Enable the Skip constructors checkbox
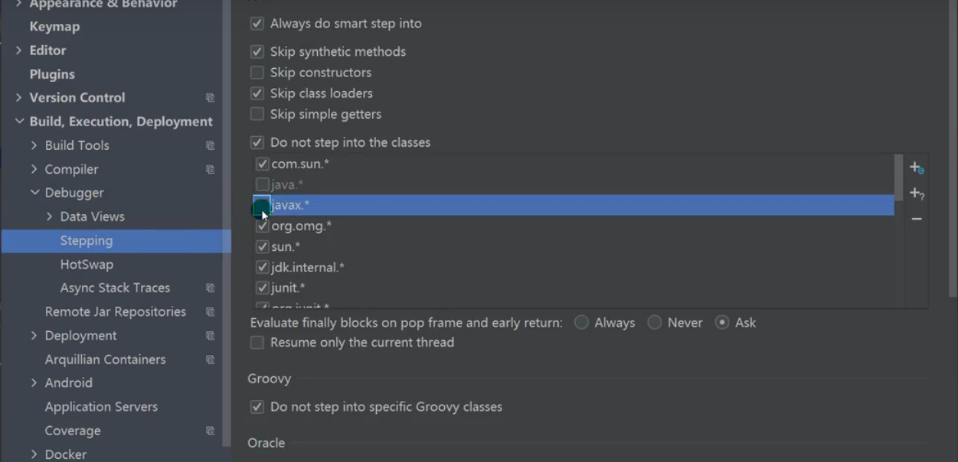Image resolution: width=958 pixels, height=462 pixels. [257, 73]
